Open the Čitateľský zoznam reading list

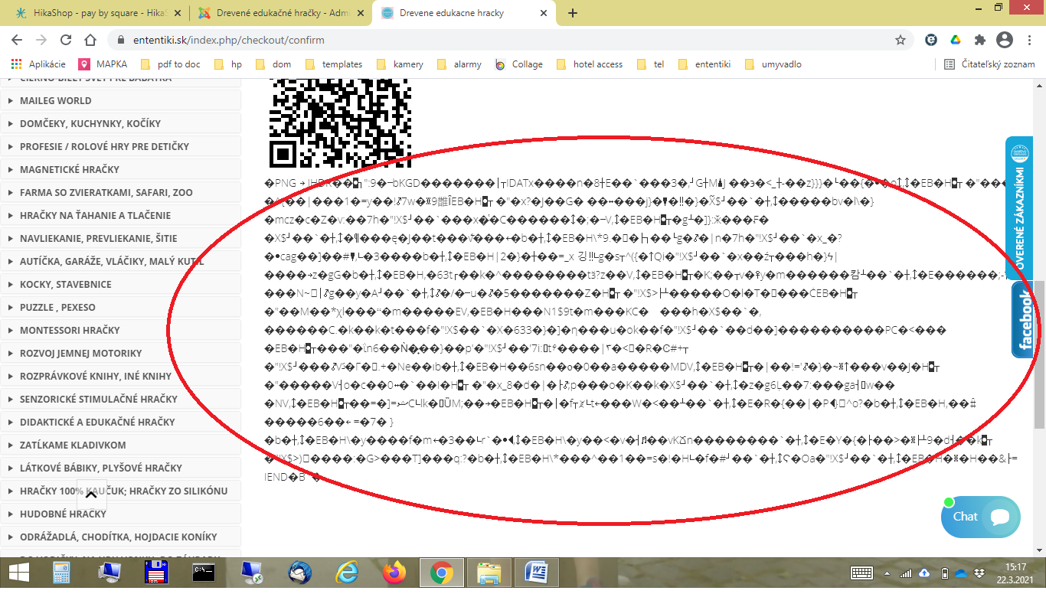990,64
